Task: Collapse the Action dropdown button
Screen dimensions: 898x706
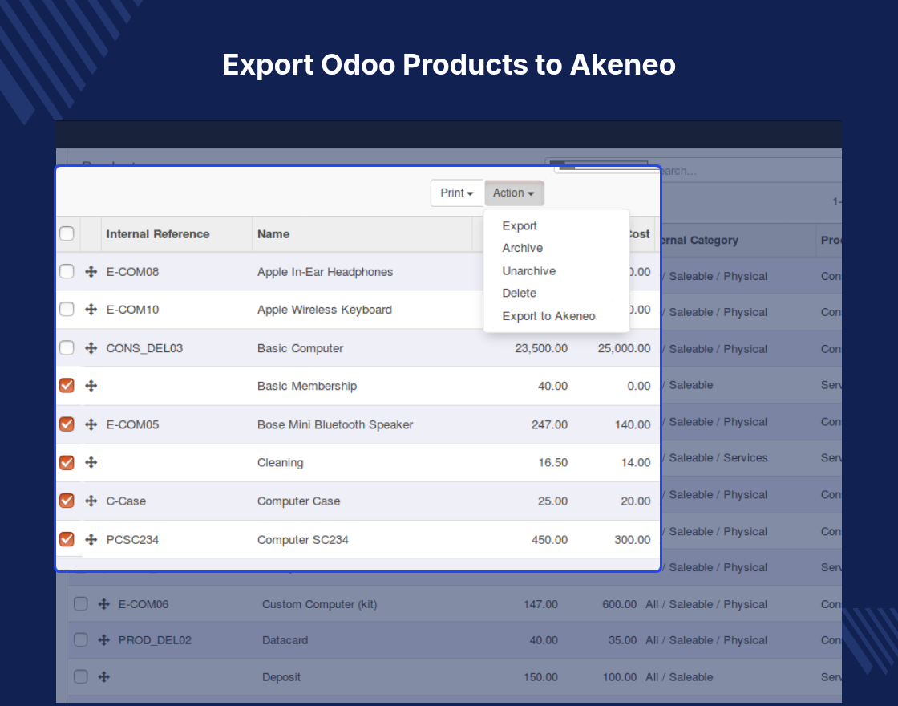Action: click(x=514, y=193)
